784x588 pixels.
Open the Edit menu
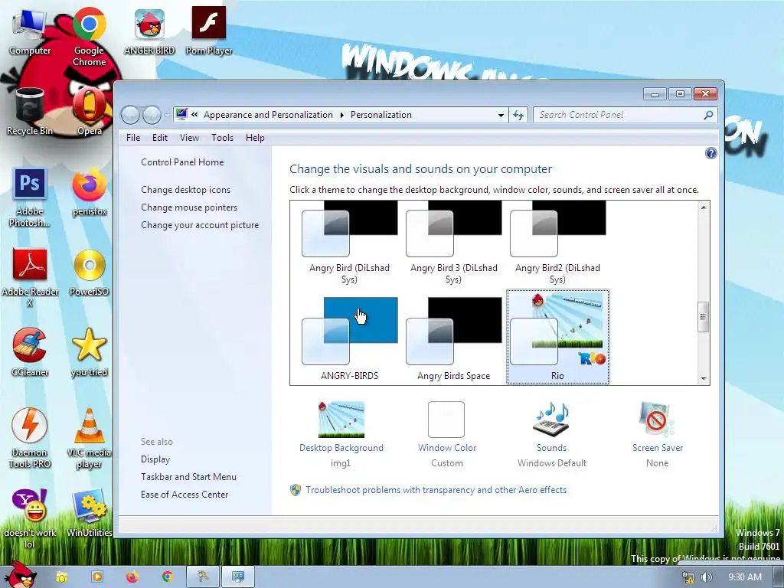pyautogui.click(x=159, y=138)
